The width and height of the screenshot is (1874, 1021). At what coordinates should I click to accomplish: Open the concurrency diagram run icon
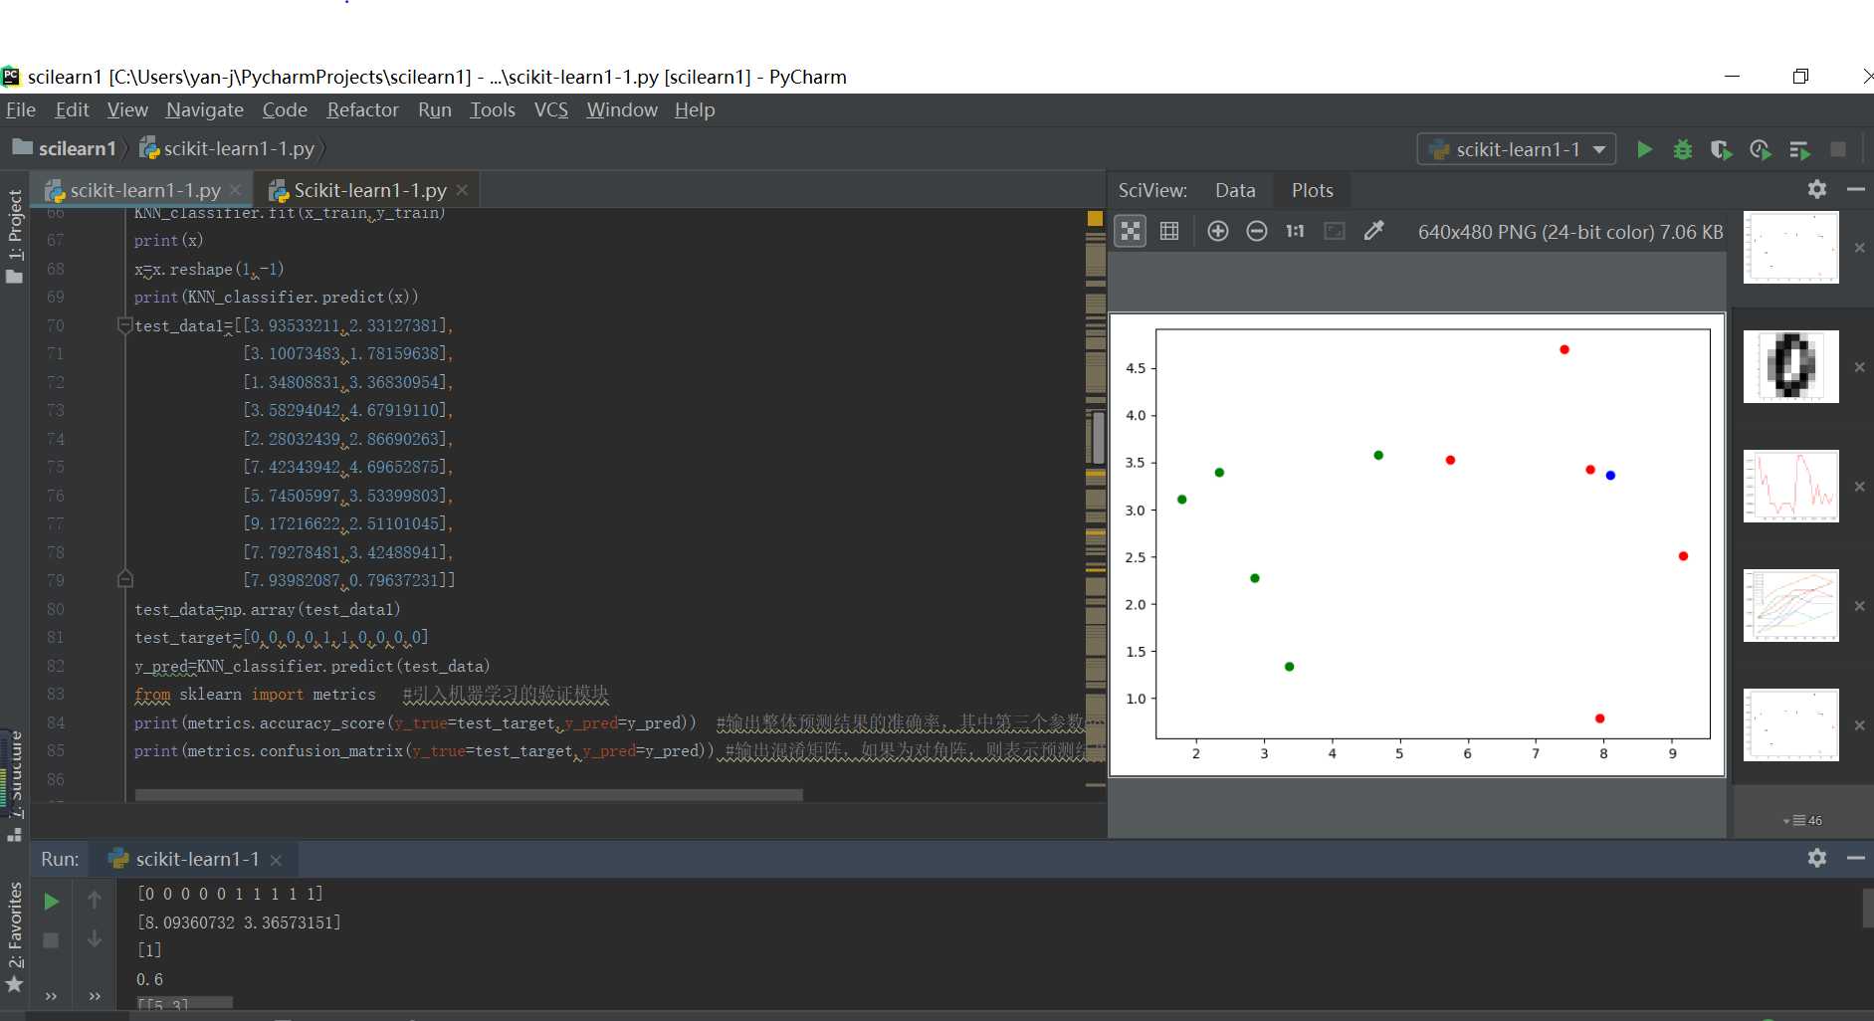[x=1798, y=149]
